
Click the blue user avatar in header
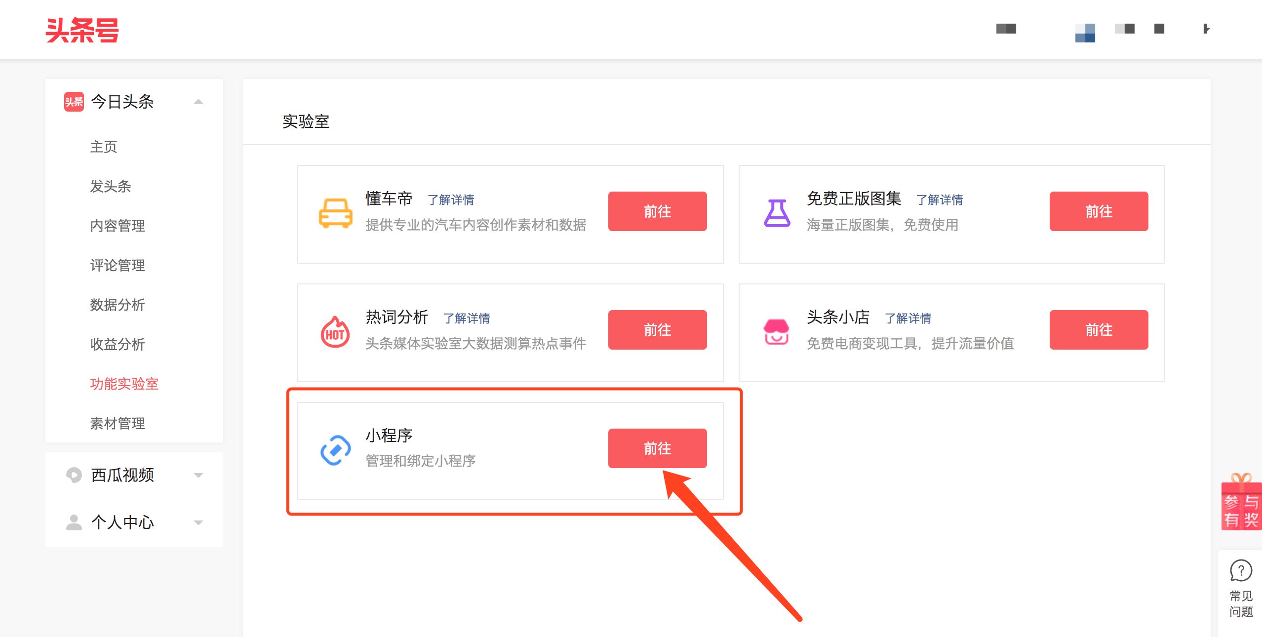click(1085, 33)
